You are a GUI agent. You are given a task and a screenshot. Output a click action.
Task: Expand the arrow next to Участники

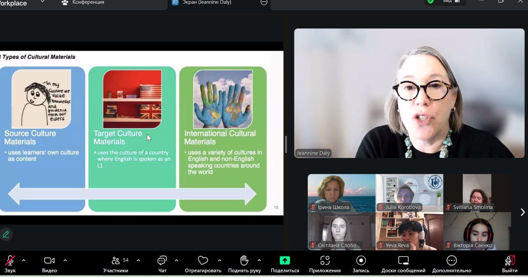(138, 261)
